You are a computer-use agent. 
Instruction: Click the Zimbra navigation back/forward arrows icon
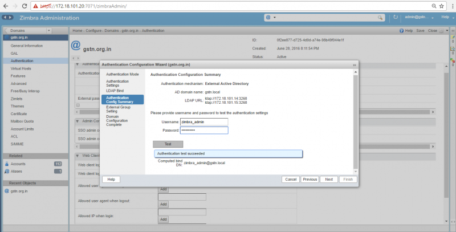coord(7,18)
